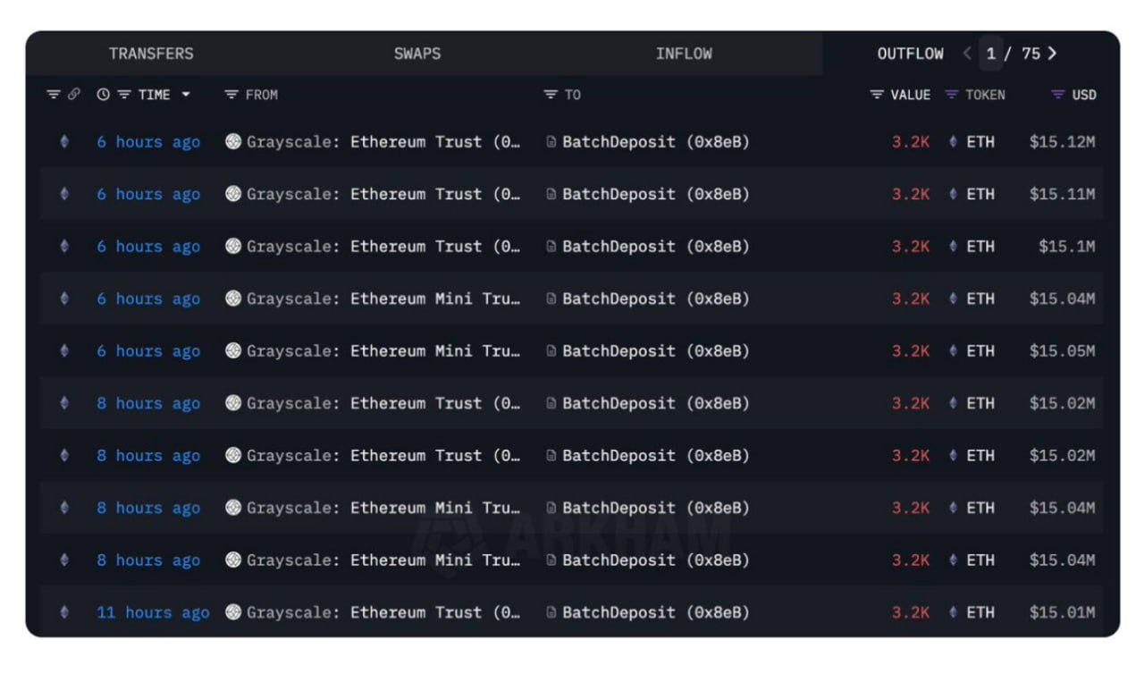Click the purple filter icon beside TOKEN
This screenshot has width=1144, height=674.
(x=952, y=95)
